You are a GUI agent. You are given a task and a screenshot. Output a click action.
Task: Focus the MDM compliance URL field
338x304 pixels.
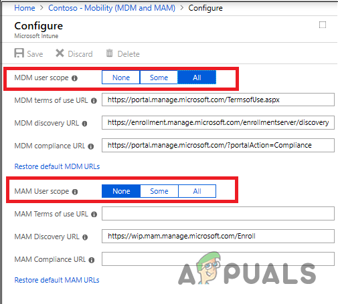tap(218, 145)
